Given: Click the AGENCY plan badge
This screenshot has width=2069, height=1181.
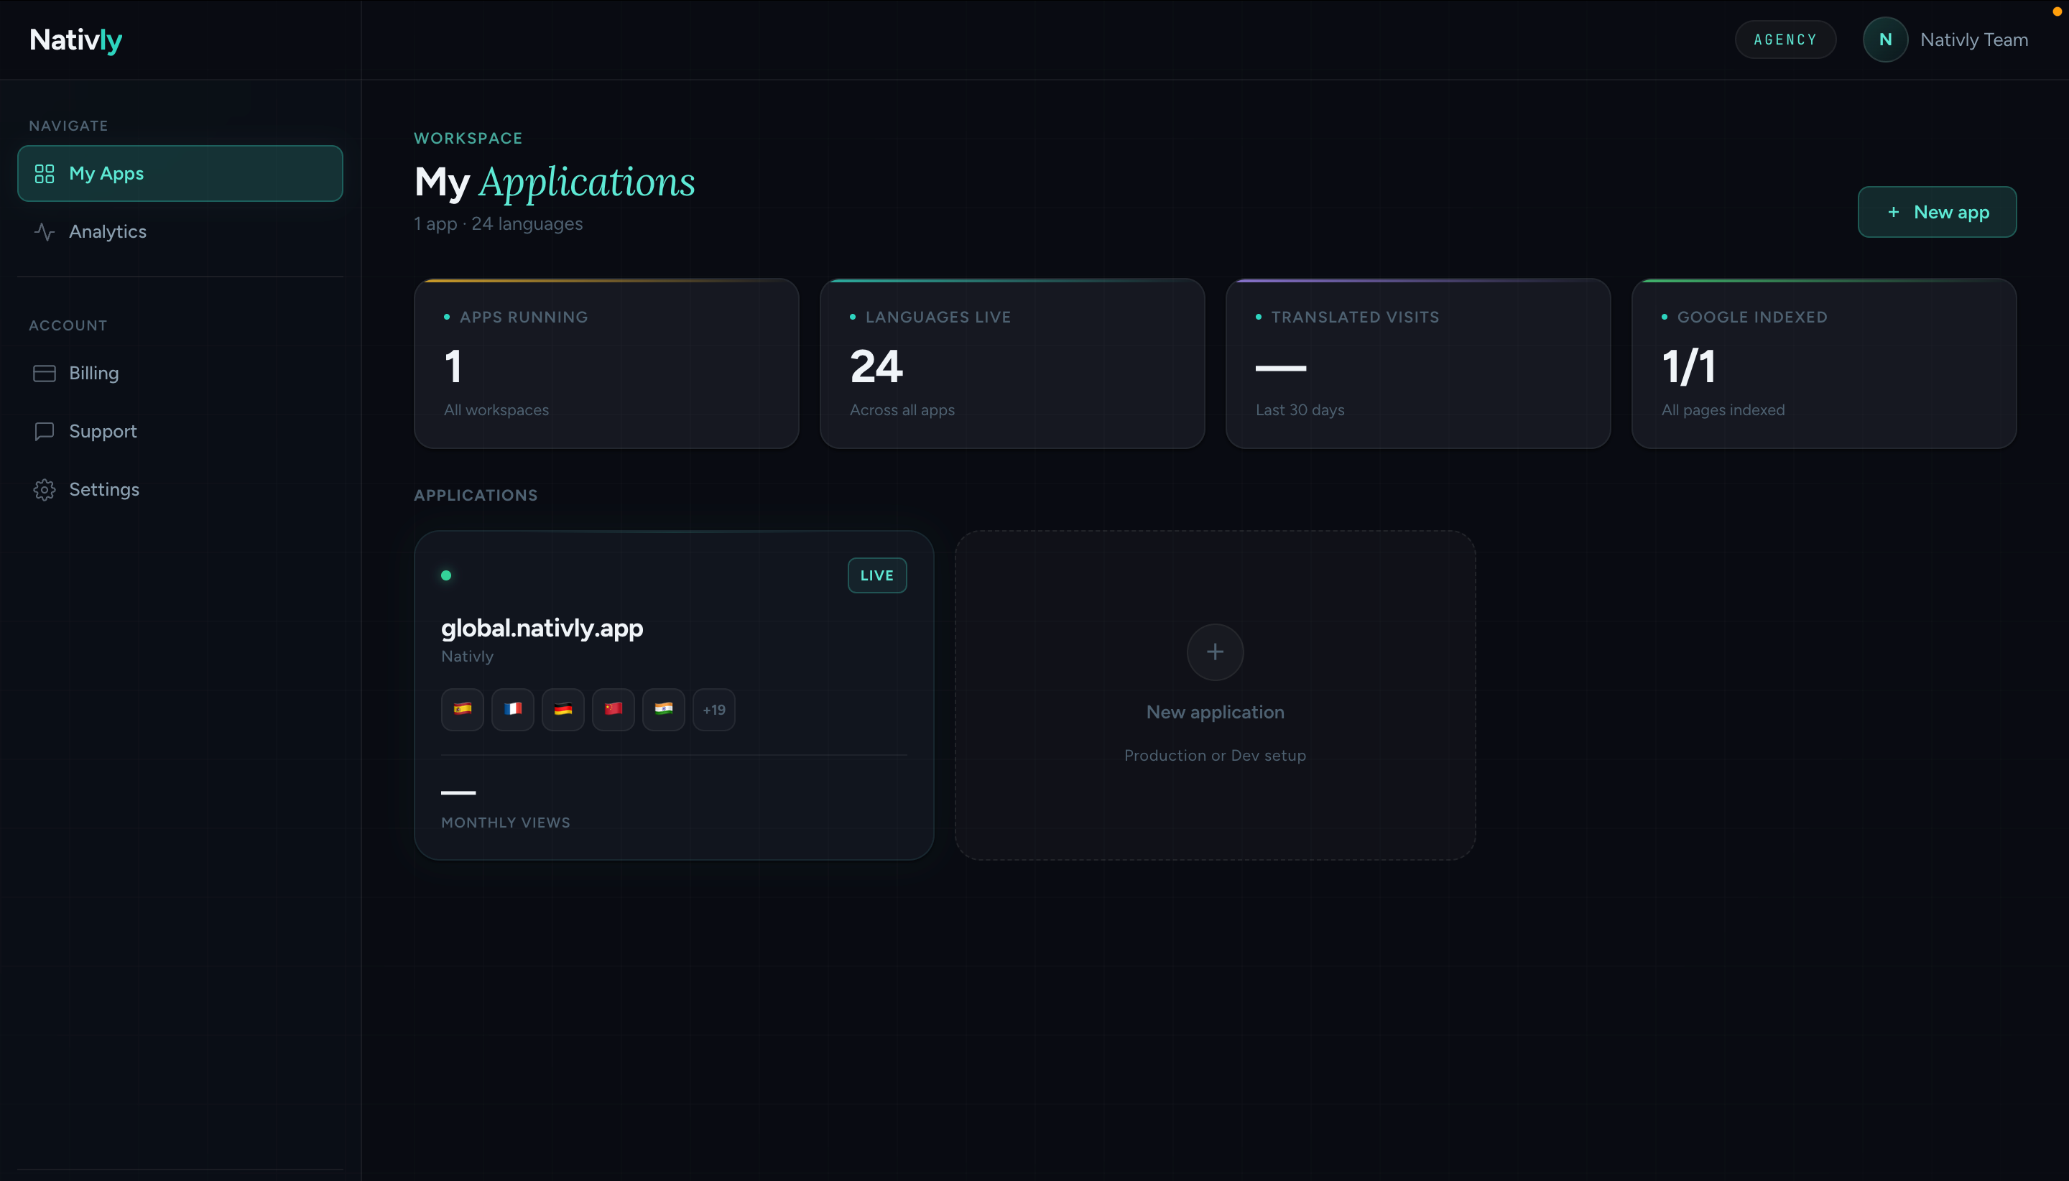Looking at the screenshot, I should 1785,40.
